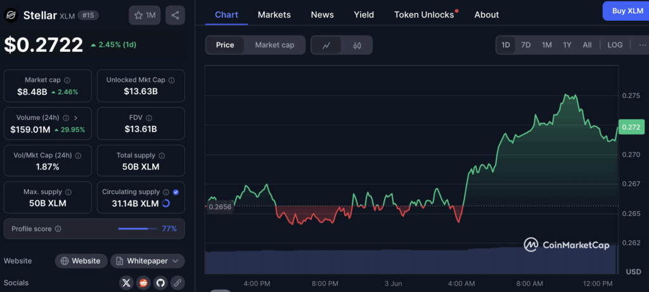Toggle LOG scale on chart
The height and width of the screenshot is (292, 649).
615,45
